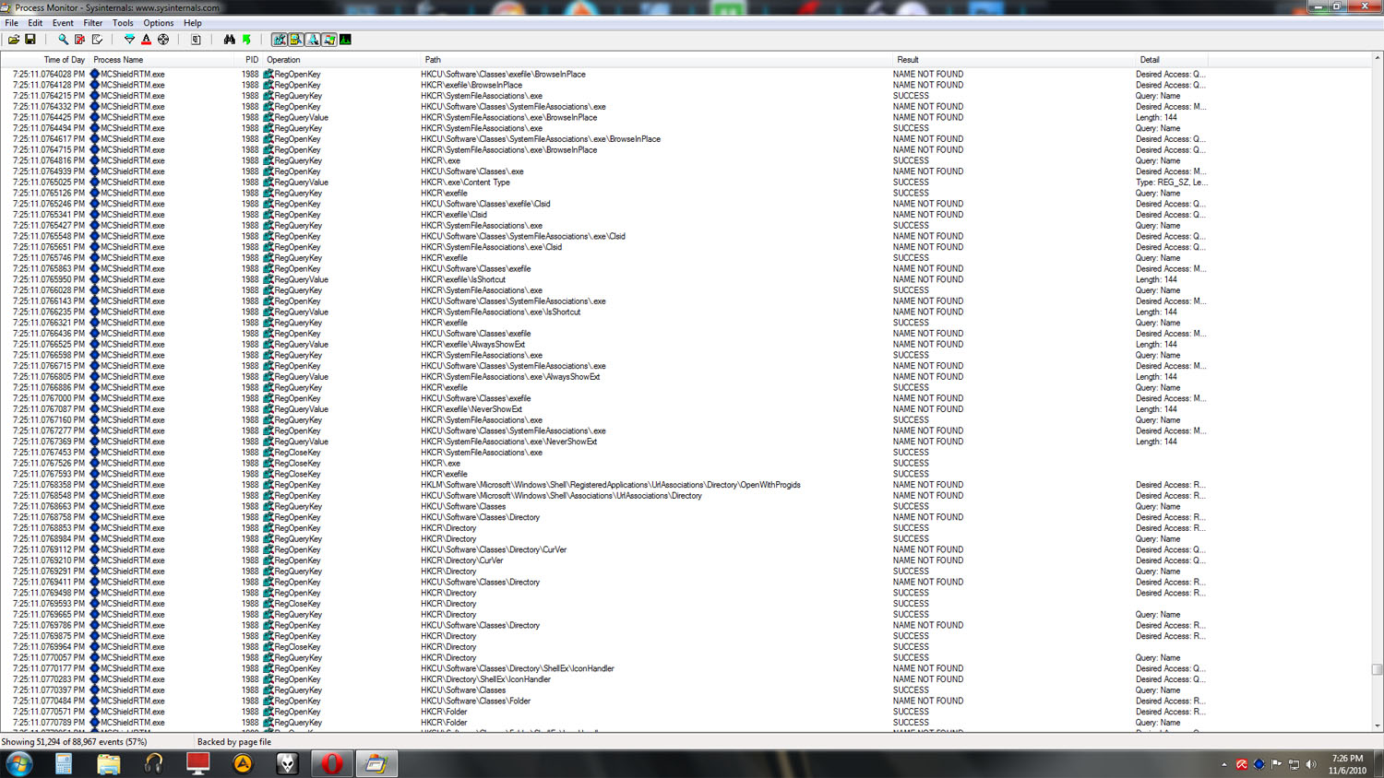
Task: Click the Path column header
Action: [x=656, y=60]
